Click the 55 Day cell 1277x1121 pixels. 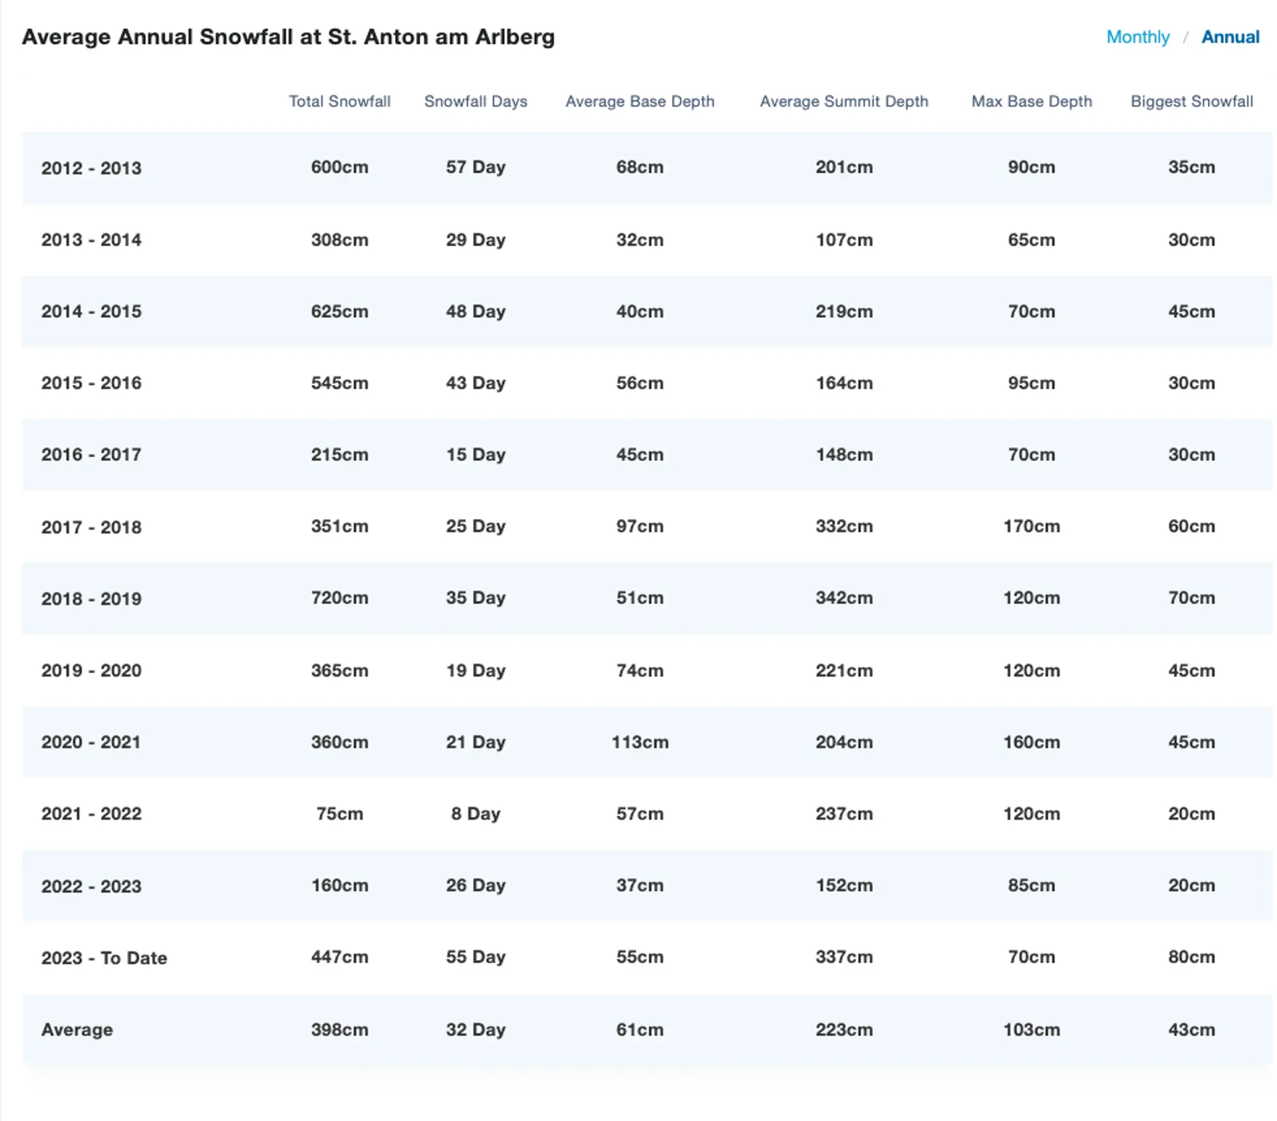pyautogui.click(x=476, y=957)
